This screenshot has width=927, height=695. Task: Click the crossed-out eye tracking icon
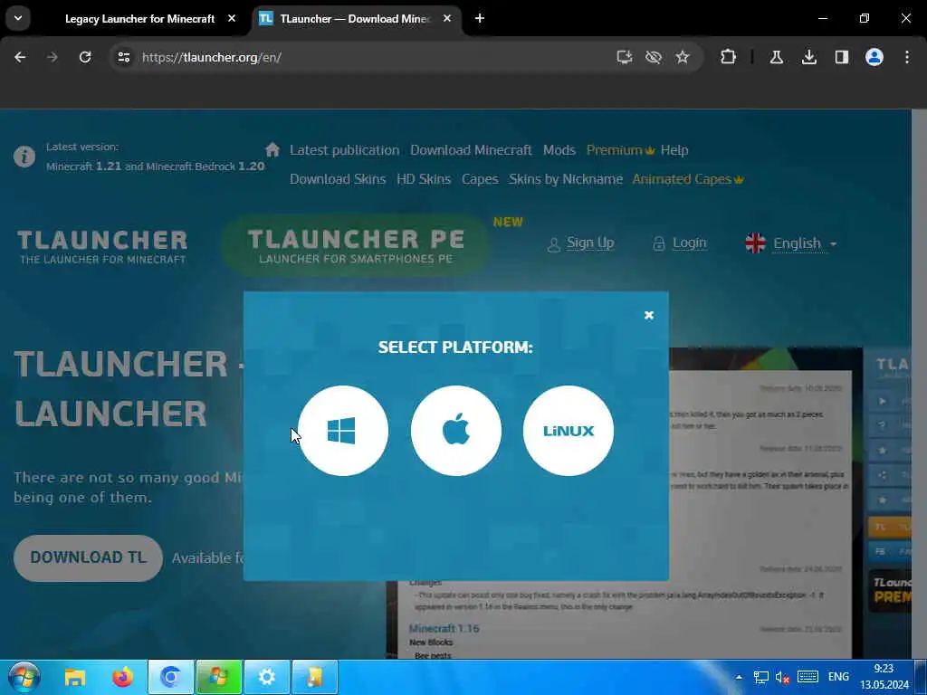(x=654, y=57)
